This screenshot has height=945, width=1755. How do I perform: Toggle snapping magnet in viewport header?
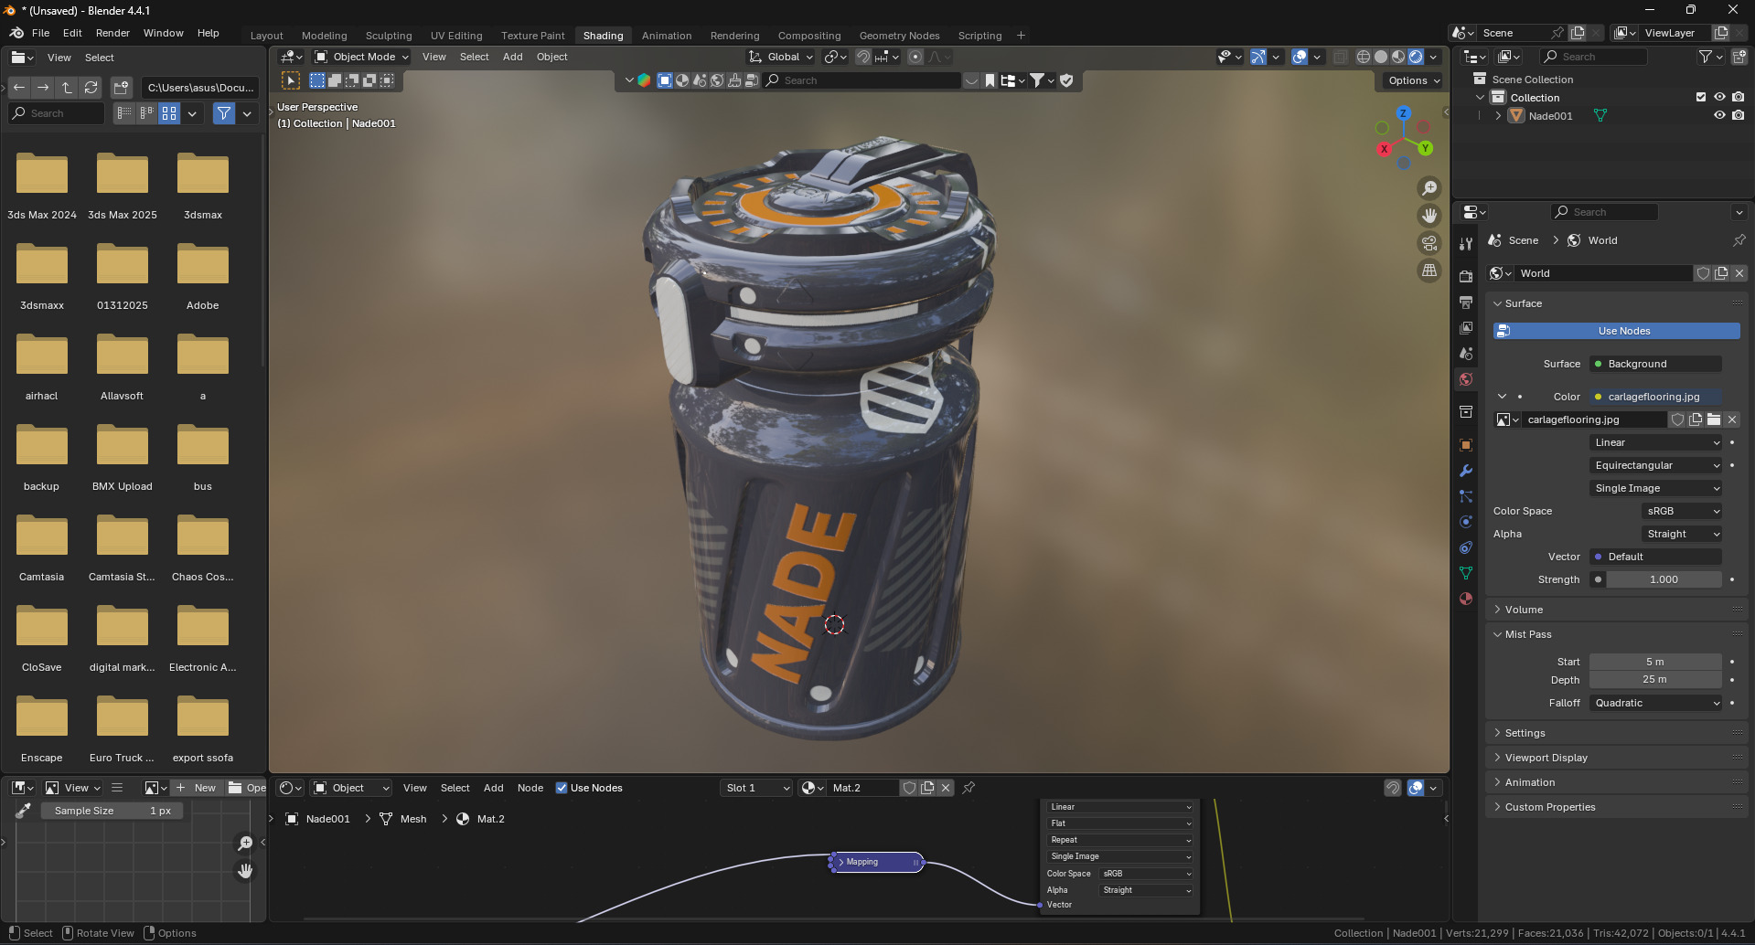(862, 57)
